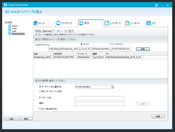
Task: Select the master tree item
Action: (x=14, y=26)
